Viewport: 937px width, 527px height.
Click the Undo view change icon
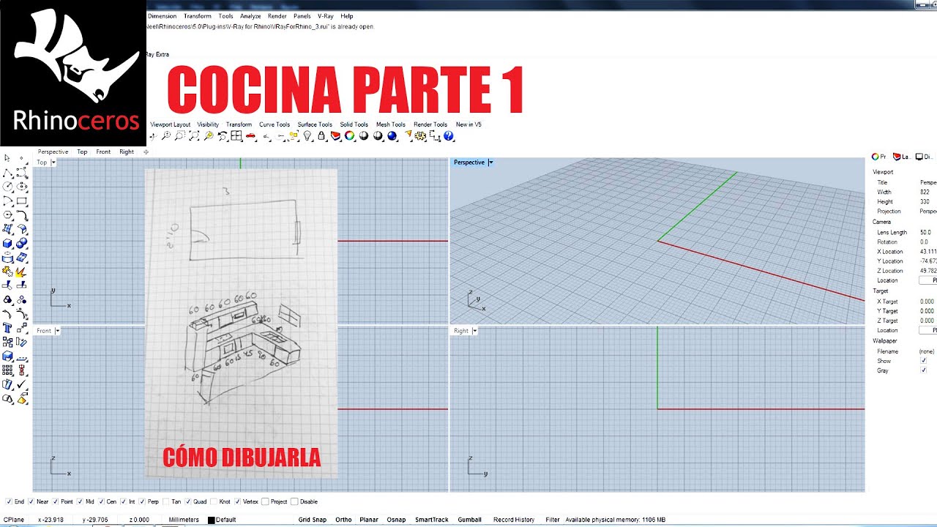pos(223,136)
